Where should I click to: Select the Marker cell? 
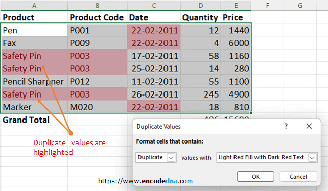click(34, 107)
